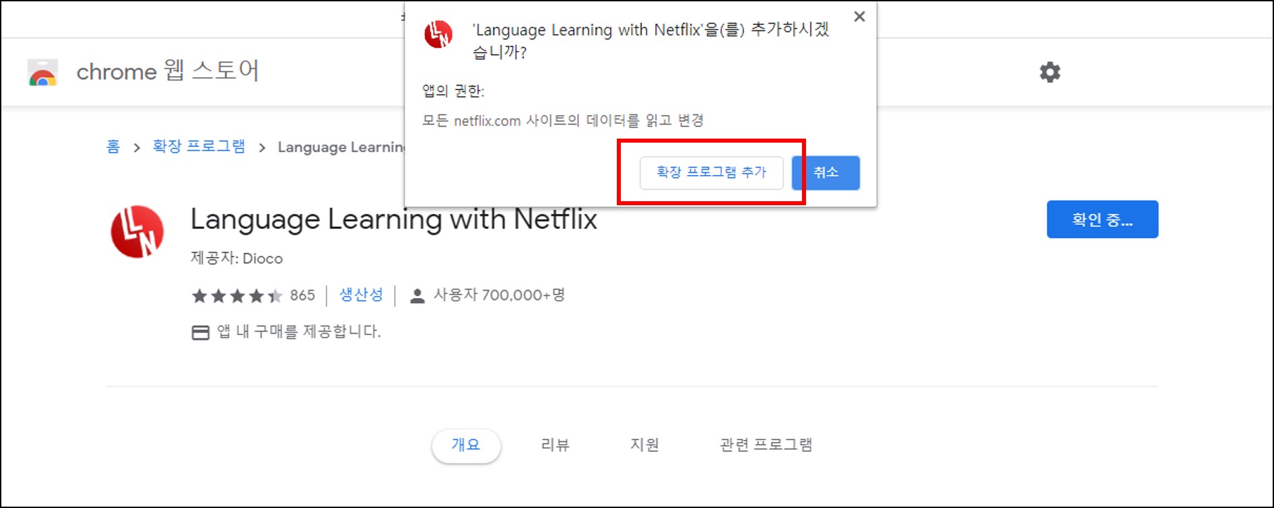
Task: Go to '홈' breadcrumb link
Action: pyautogui.click(x=113, y=147)
